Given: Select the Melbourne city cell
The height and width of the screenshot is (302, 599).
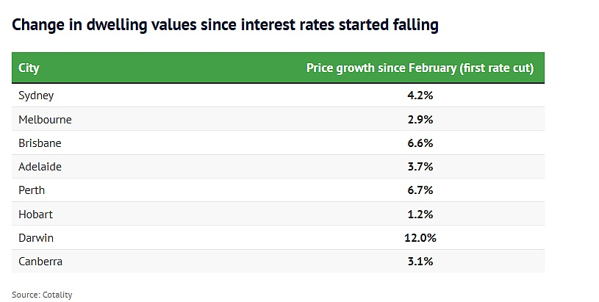Looking at the screenshot, I should [45, 119].
